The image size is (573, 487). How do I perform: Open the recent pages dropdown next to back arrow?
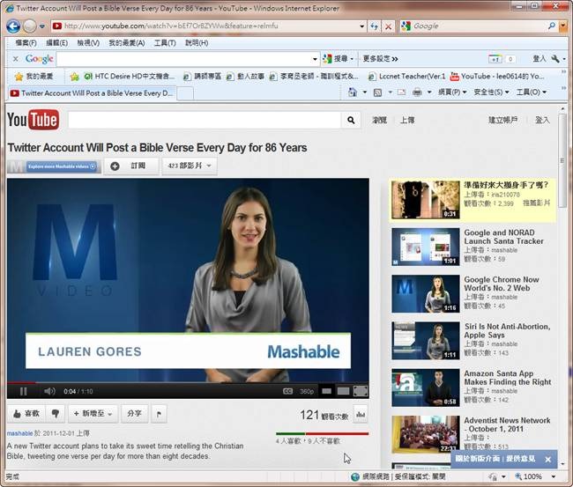42,26
